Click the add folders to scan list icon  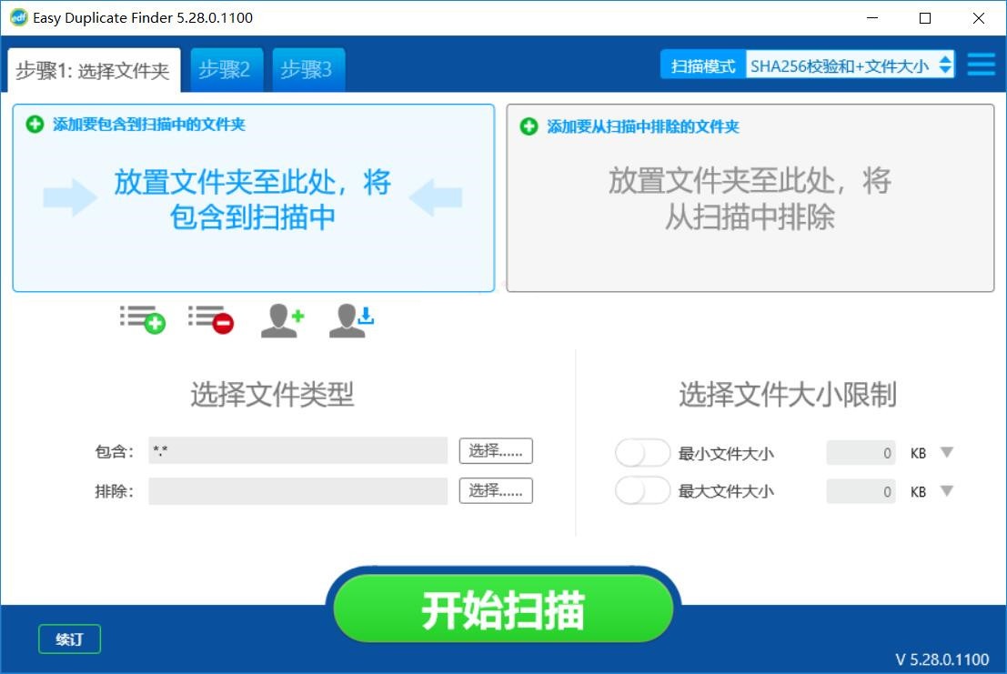click(x=141, y=319)
